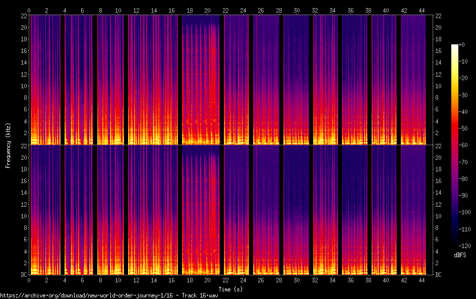Open the archive.org URL at the bottom
This screenshot has height=299, width=476.
[x=109, y=295]
